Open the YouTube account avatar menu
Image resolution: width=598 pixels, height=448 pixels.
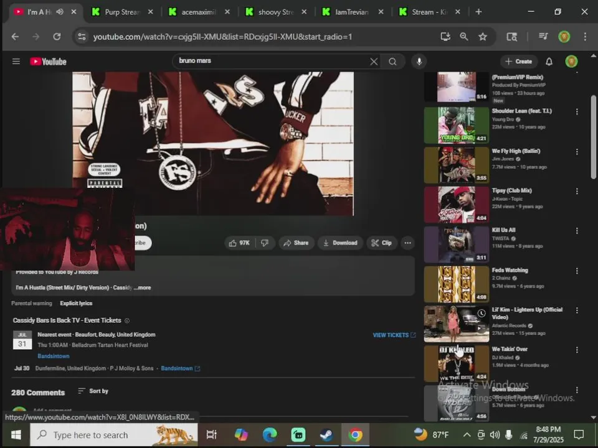pyautogui.click(x=571, y=62)
